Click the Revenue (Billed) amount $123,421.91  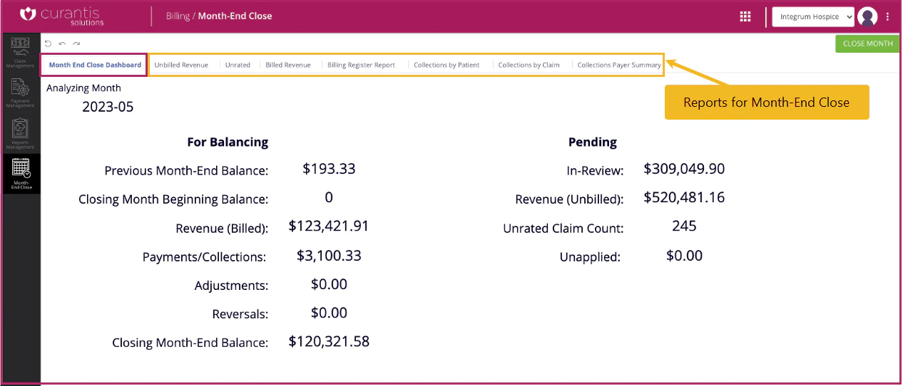click(x=329, y=226)
